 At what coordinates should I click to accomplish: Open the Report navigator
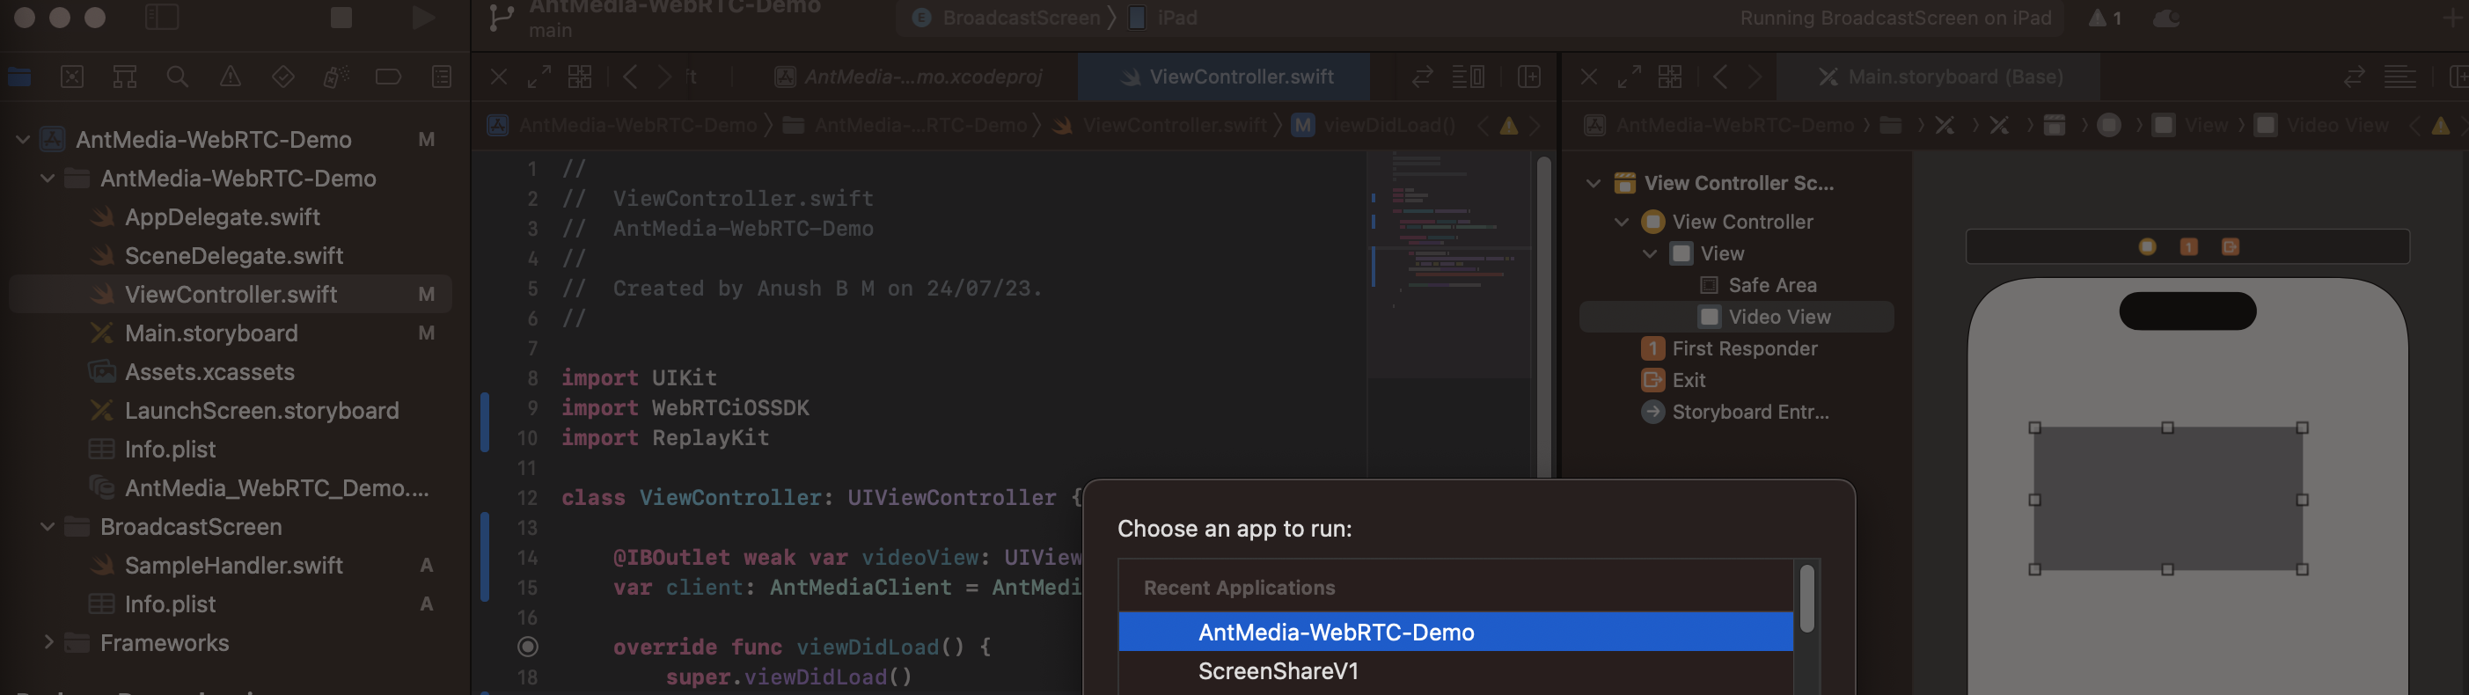pos(442,77)
